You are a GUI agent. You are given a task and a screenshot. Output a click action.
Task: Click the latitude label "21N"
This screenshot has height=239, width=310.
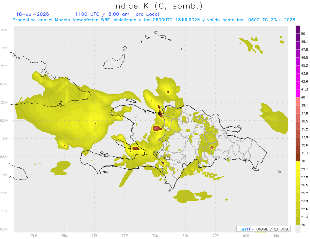click(4, 66)
